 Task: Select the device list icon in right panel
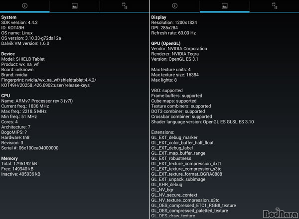(x=275, y=6)
